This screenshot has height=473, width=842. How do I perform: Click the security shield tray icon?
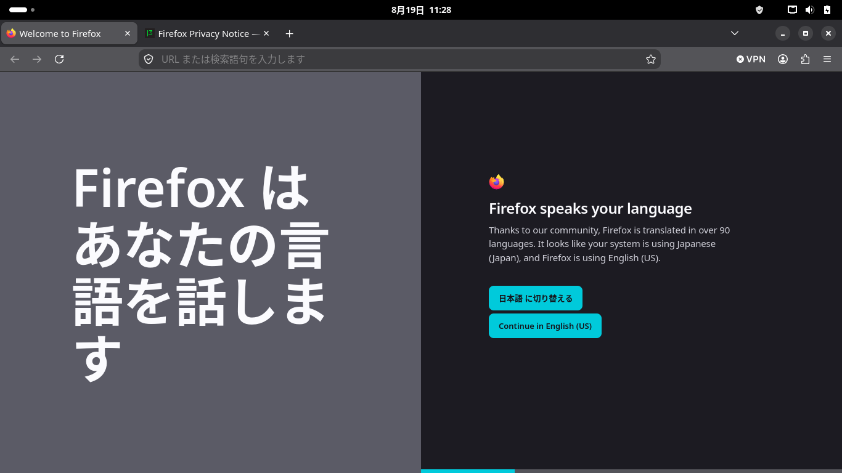click(759, 10)
